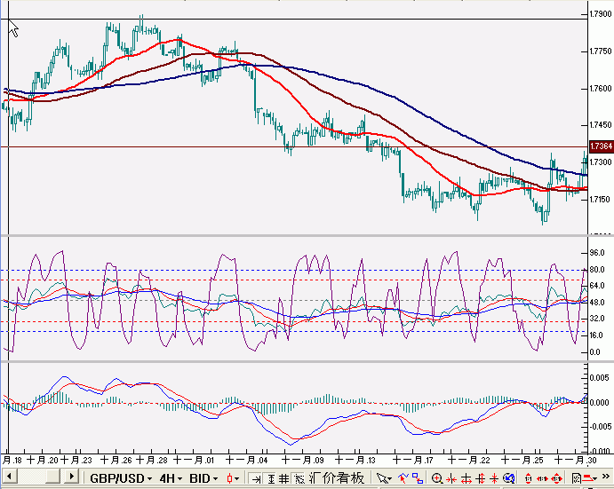Open the 汇价看板 rates board
Screen dimensions: 614x489
pos(337,478)
